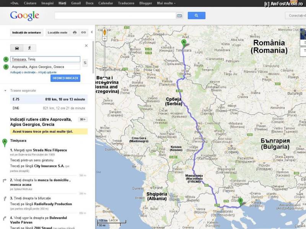The image size is (306, 229).
Task: Open Traducere in the top navigation
Action: [126, 3]
